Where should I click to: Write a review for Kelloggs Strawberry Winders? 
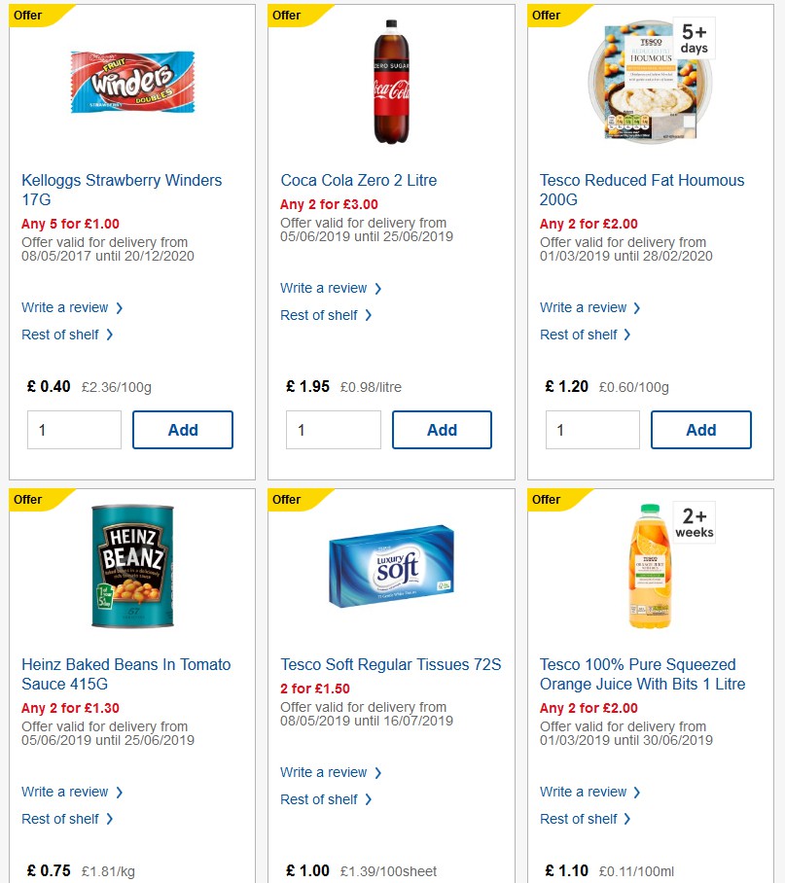(x=66, y=307)
